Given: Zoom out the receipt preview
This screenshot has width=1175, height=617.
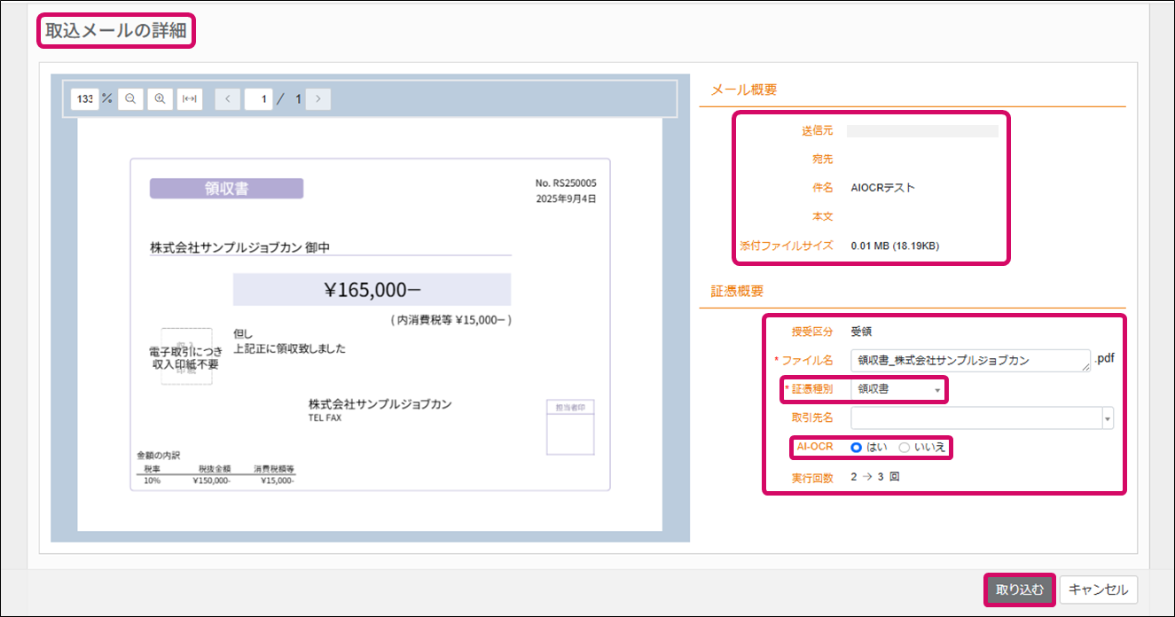Looking at the screenshot, I should tap(130, 99).
